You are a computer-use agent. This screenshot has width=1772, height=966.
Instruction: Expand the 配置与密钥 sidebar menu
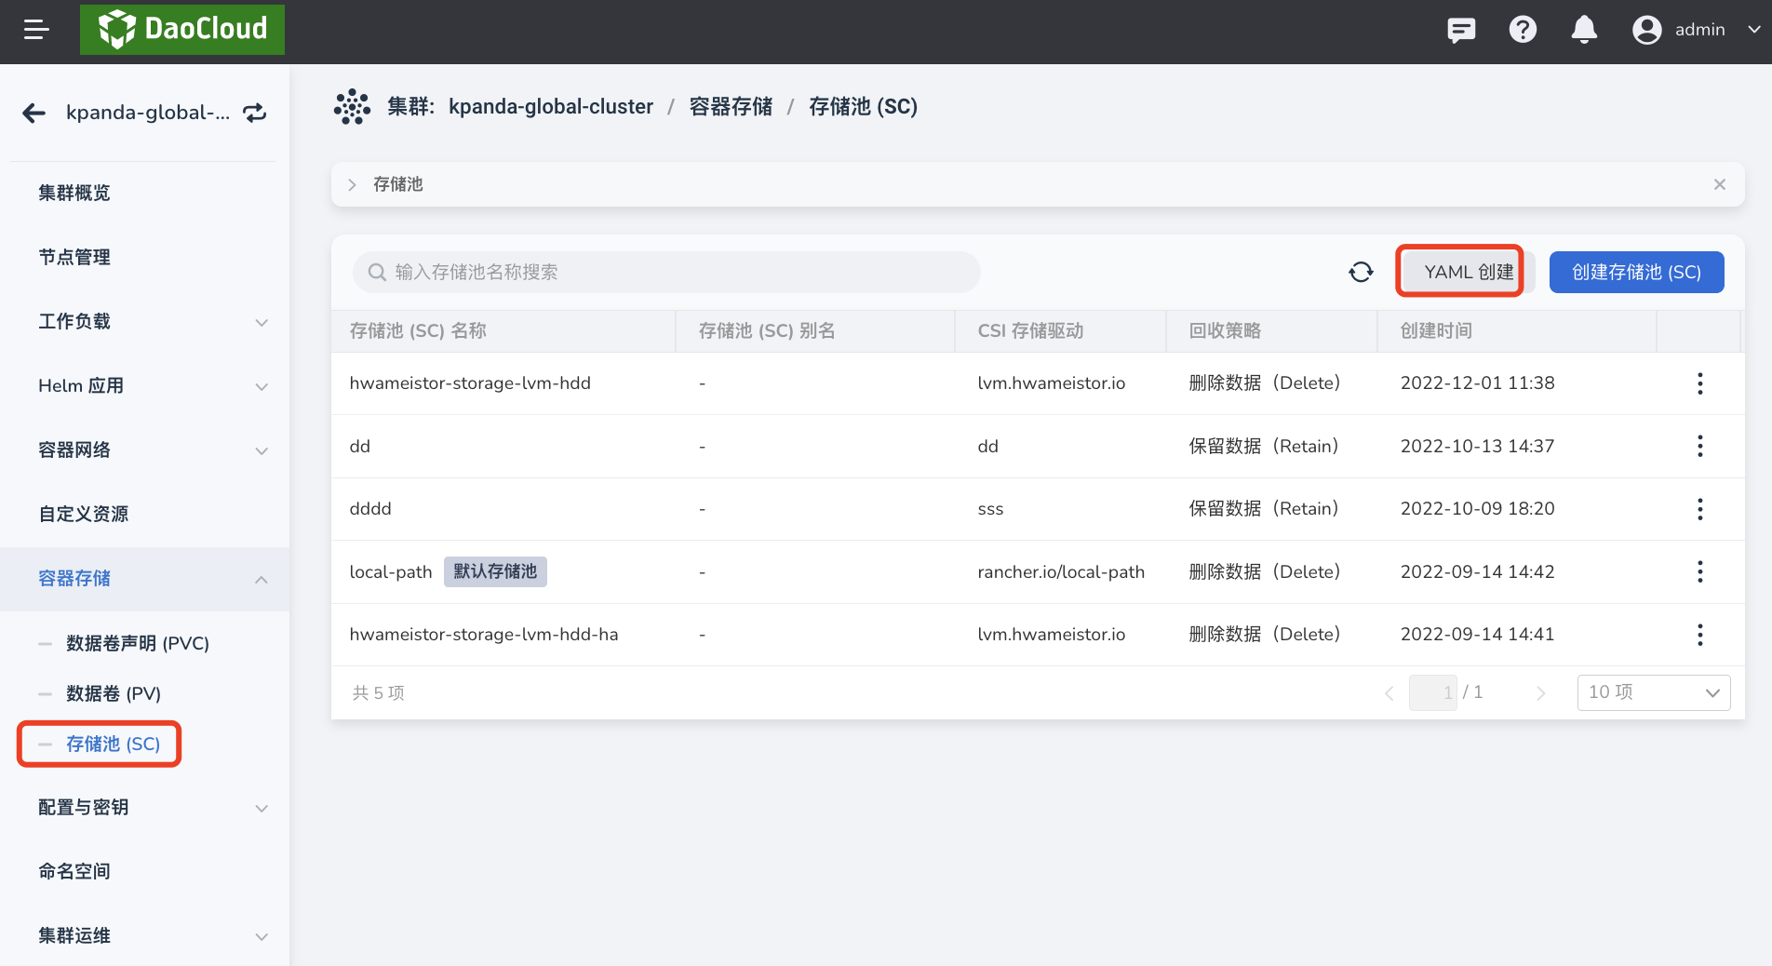[x=144, y=808]
